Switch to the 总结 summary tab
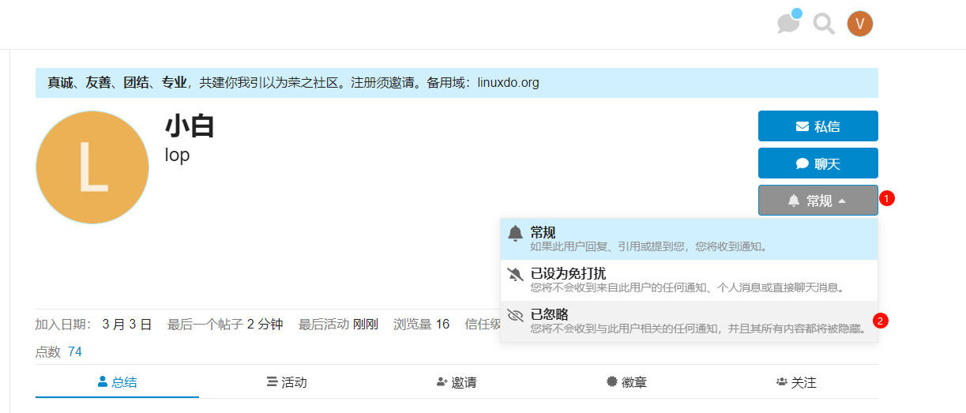The height and width of the screenshot is (413, 966). pyautogui.click(x=117, y=382)
